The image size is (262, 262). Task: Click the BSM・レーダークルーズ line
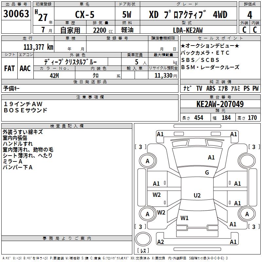[210, 67]
